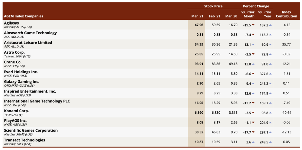Click the down arrow beside PlayAGS -1.1

tap(253, 123)
